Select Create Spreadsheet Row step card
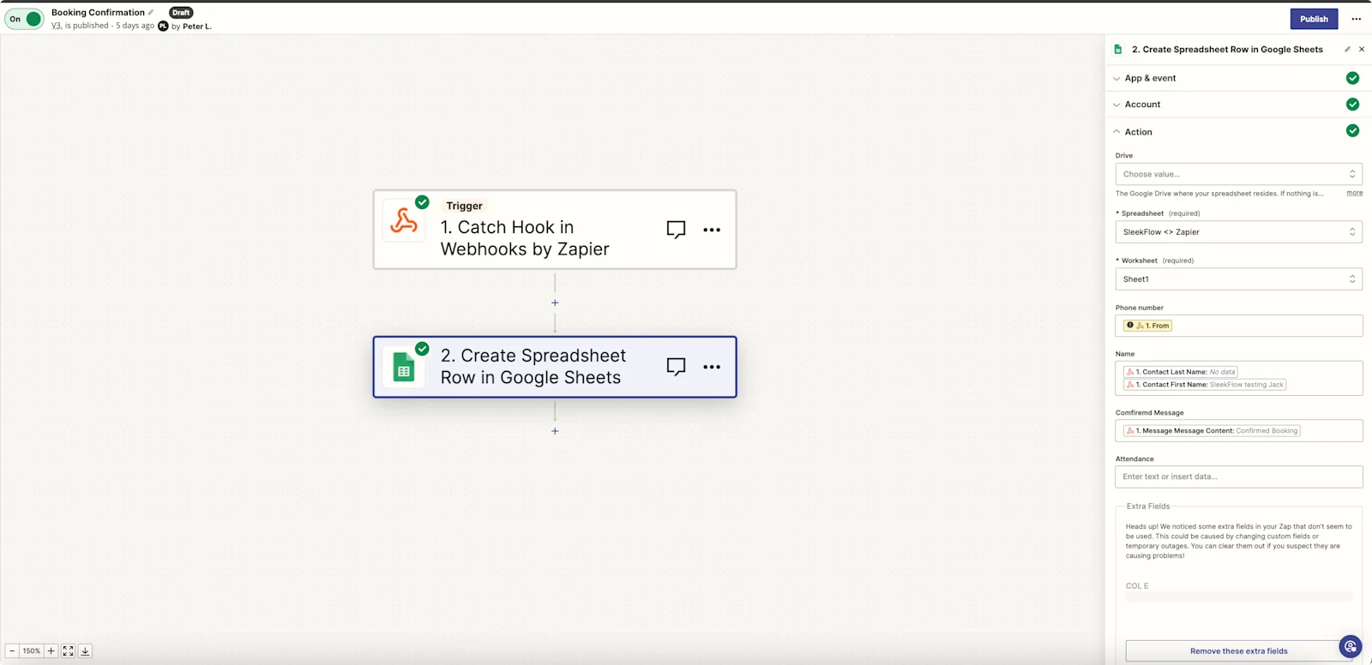Screen dimensions: 1372x665 click(x=555, y=367)
